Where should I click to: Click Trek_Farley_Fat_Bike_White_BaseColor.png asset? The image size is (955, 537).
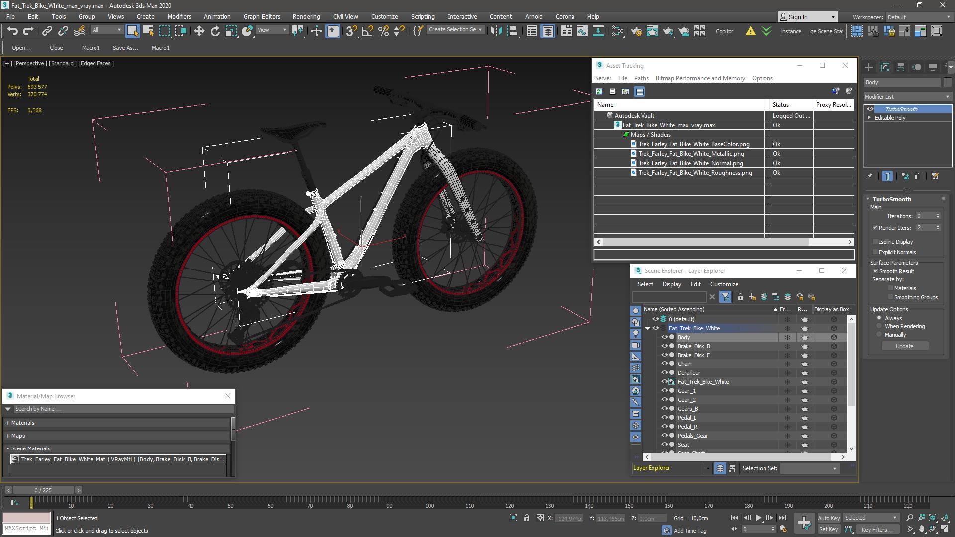pyautogui.click(x=693, y=144)
